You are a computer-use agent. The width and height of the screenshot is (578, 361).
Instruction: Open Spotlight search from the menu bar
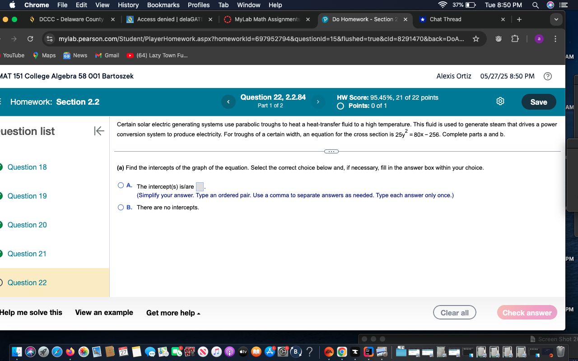(534, 5)
